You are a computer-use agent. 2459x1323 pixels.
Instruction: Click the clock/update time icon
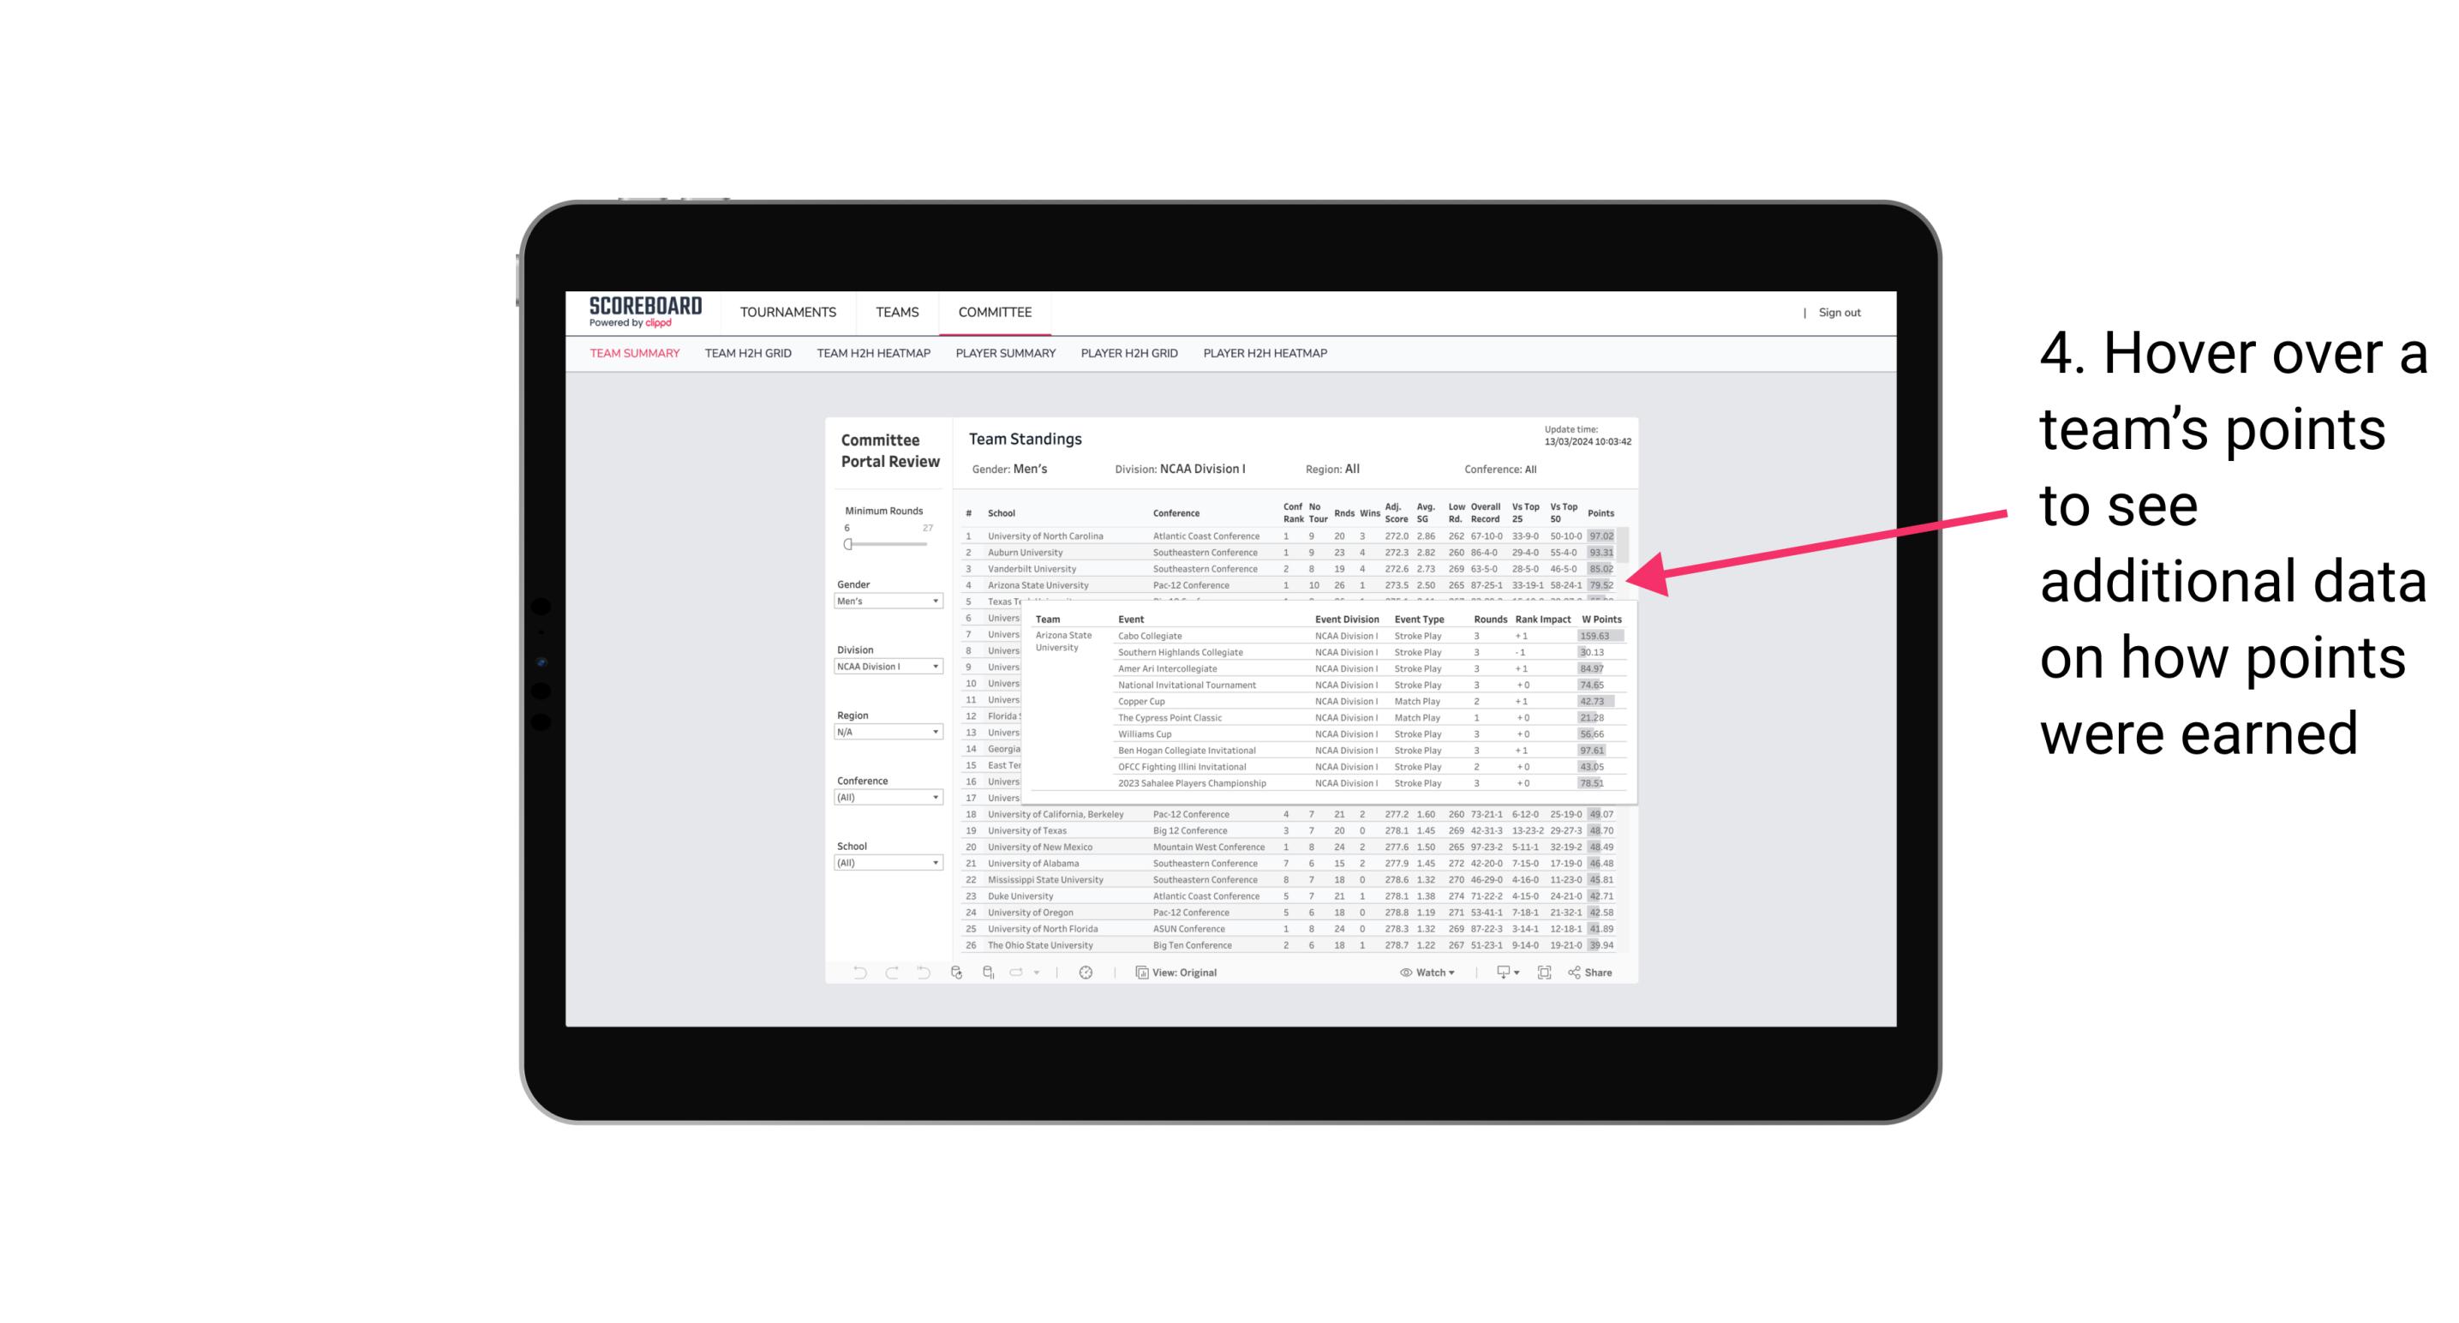1088,973
